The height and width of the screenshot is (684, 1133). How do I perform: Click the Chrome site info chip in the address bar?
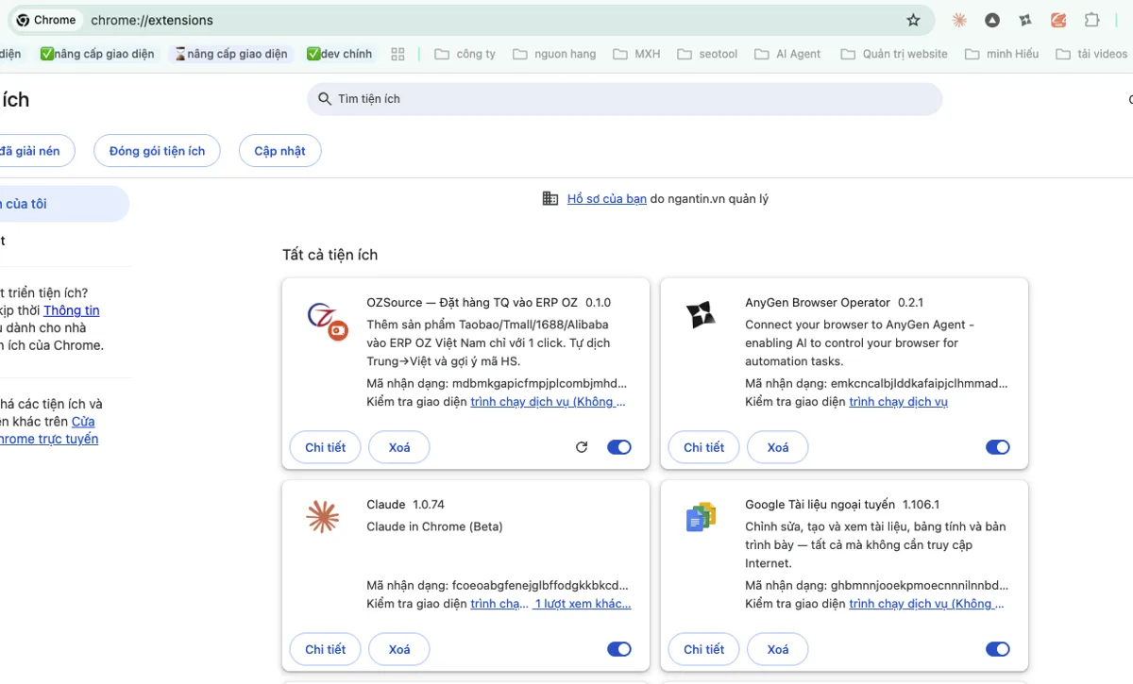[47, 20]
